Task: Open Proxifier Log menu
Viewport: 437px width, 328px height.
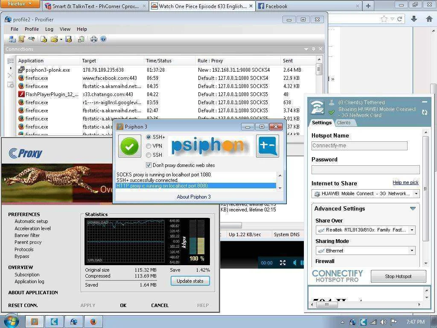Action: pyautogui.click(x=49, y=29)
